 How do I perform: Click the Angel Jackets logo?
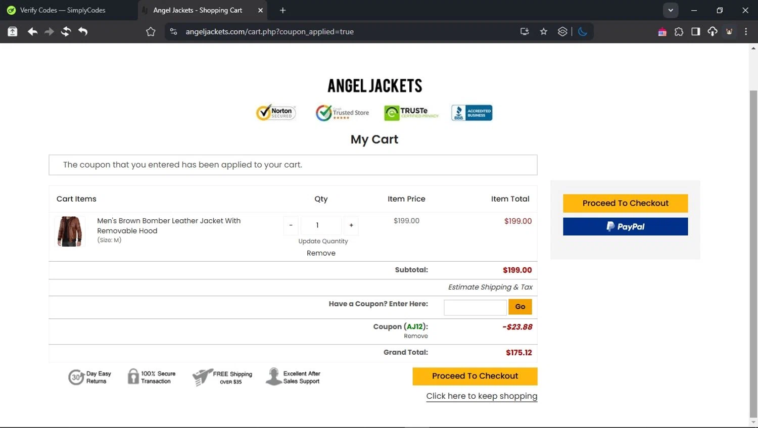(374, 86)
